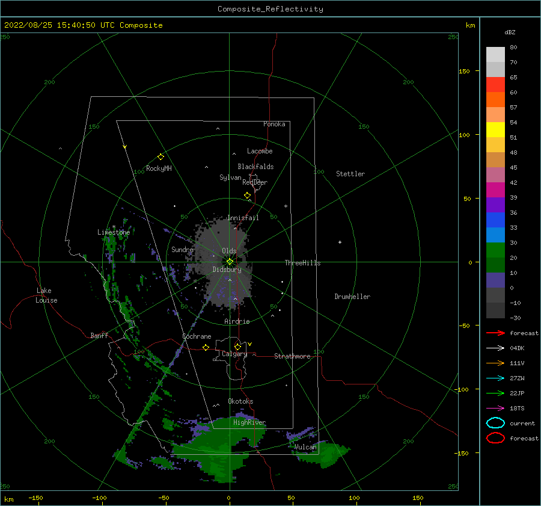Select the Lacombe city label
Viewport: 541px width, 506px height.
(x=260, y=151)
